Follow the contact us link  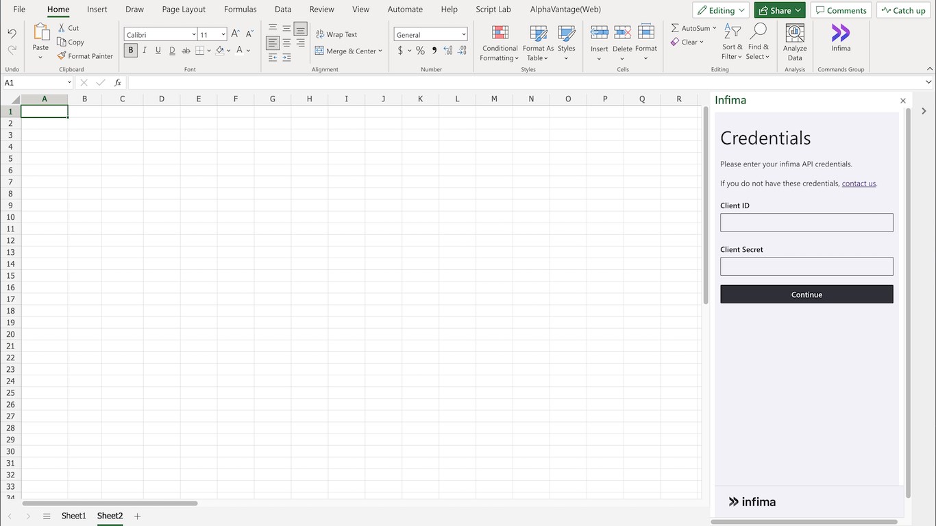coord(859,184)
